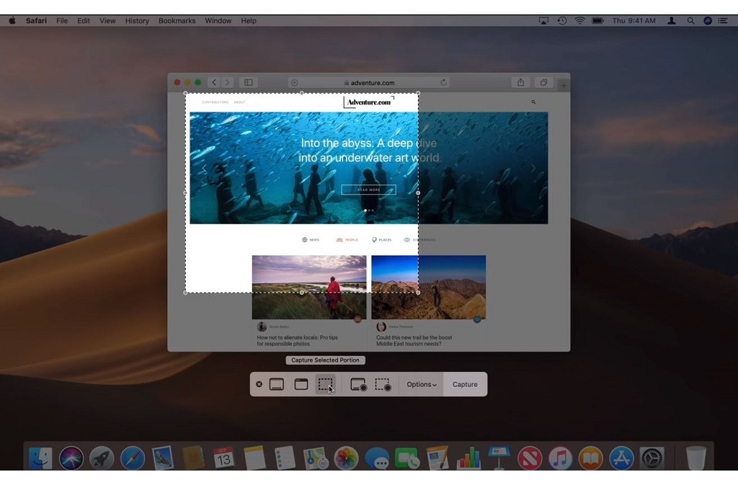Choose Capture Selected Portion icon
The width and height of the screenshot is (738, 490).
click(x=325, y=384)
